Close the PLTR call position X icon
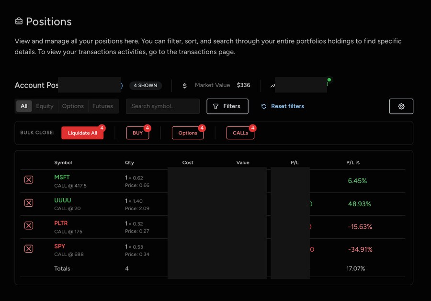 point(29,225)
